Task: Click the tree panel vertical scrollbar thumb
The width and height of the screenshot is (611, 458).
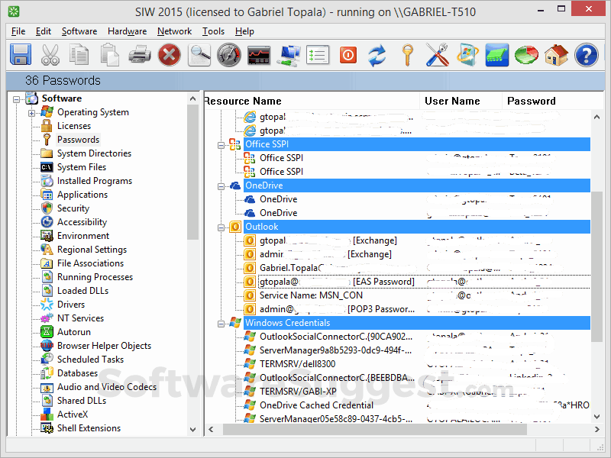Action: pyautogui.click(x=193, y=173)
